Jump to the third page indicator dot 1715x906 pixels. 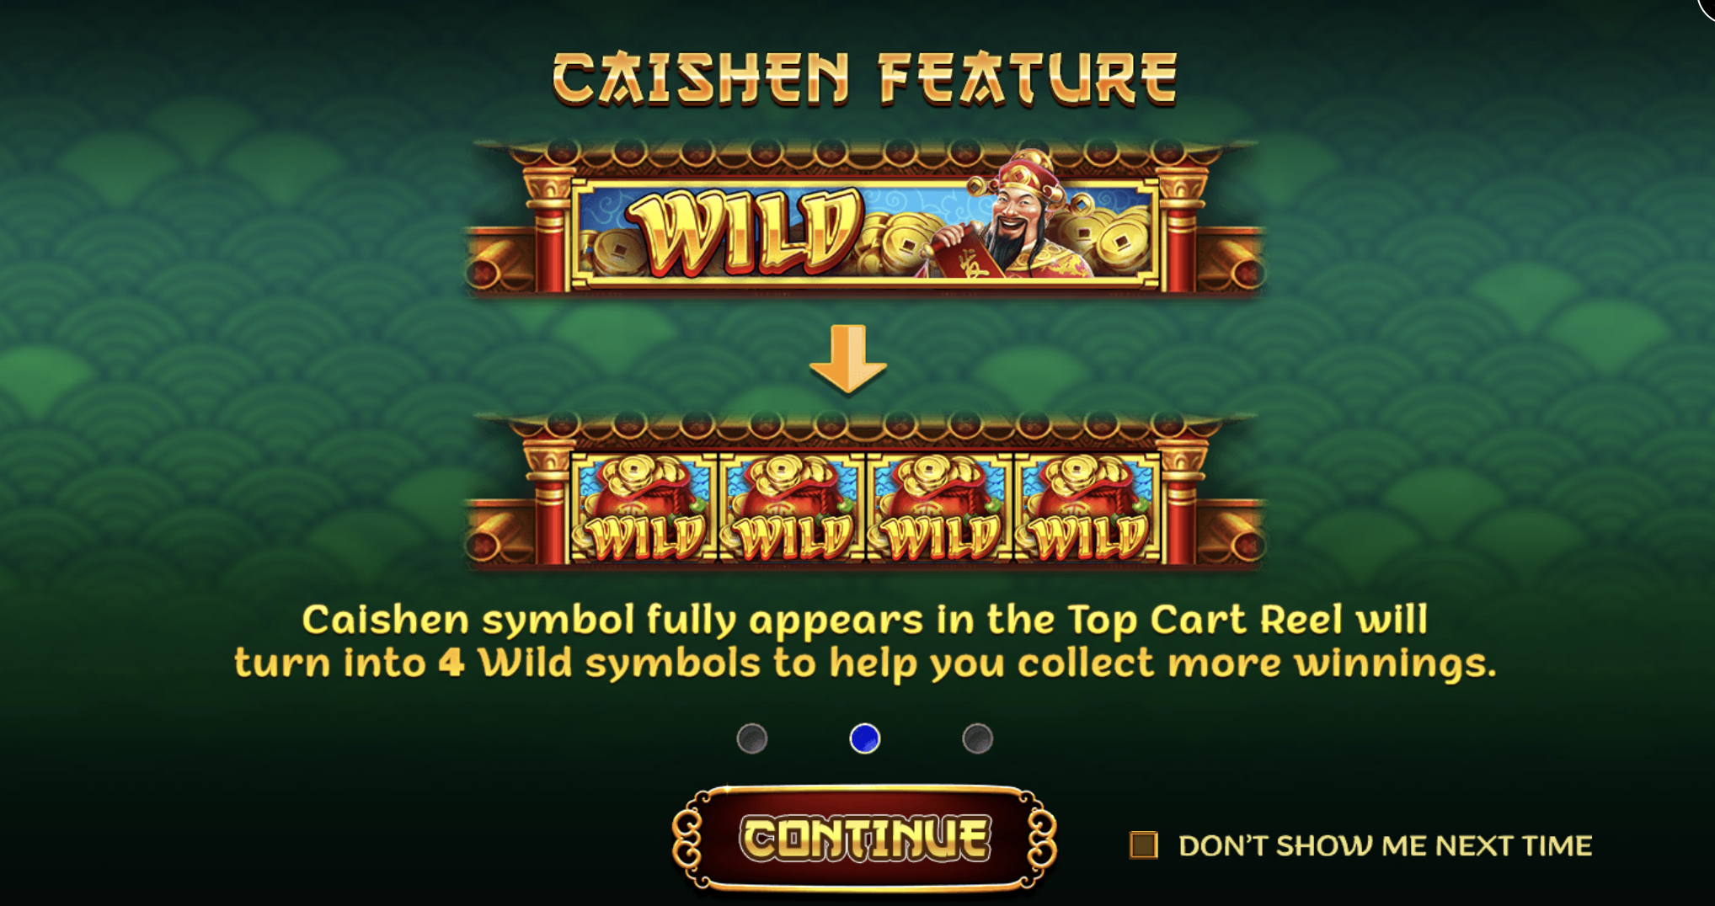977,738
